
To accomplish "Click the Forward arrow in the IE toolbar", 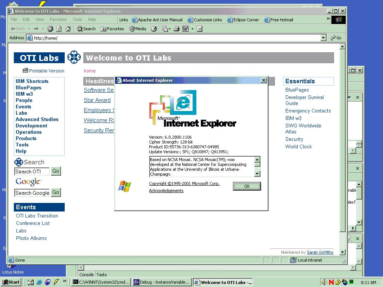I will 36,29.
